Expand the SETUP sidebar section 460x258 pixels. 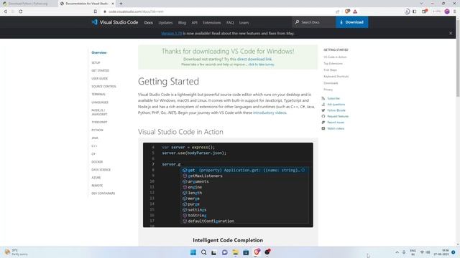(x=96, y=63)
